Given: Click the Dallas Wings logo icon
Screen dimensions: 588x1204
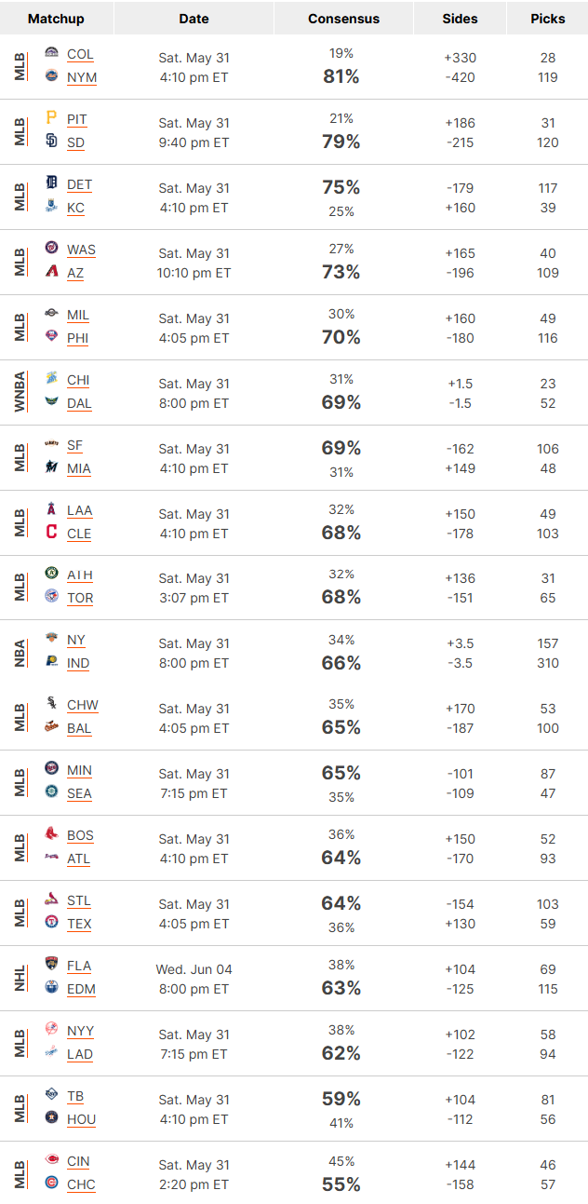Looking at the screenshot, I should point(51,402).
